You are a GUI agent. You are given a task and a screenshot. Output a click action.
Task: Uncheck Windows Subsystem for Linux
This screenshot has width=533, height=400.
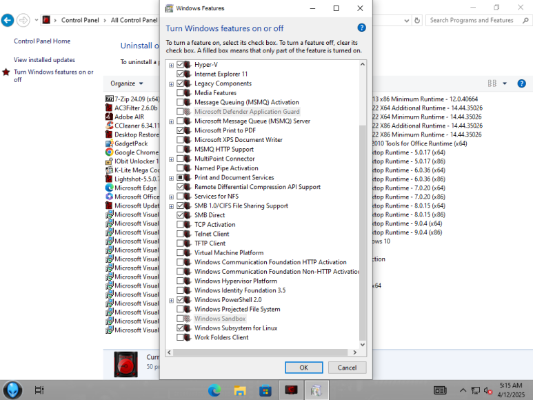tap(180, 328)
